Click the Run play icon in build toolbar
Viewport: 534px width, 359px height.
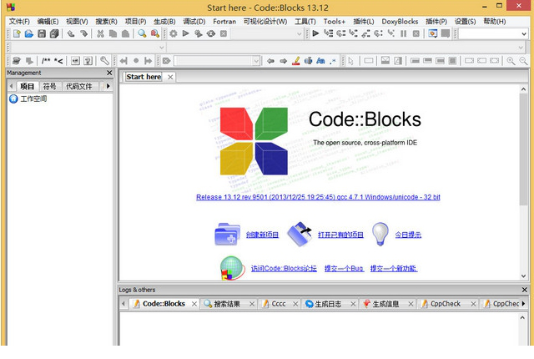(185, 33)
